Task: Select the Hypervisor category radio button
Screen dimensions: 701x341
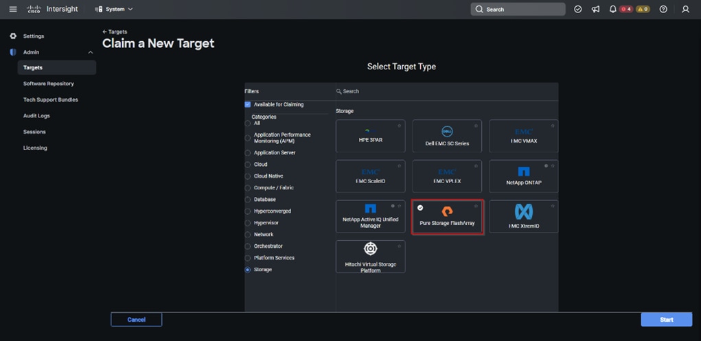Action: 248,223
